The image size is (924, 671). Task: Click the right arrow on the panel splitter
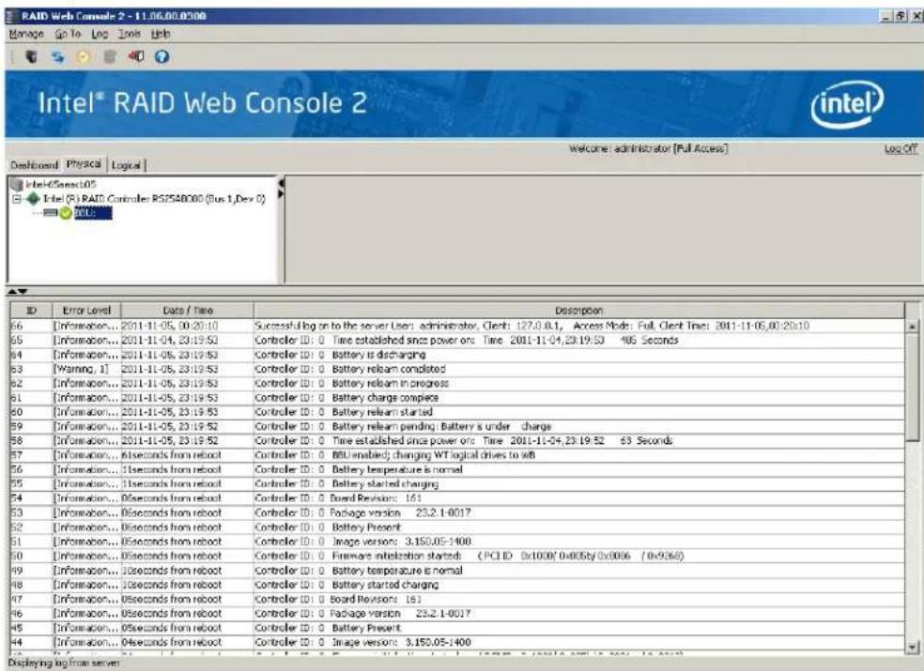click(281, 194)
